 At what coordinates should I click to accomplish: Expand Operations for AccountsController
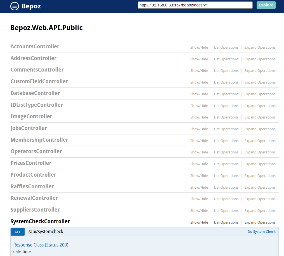tap(260, 48)
